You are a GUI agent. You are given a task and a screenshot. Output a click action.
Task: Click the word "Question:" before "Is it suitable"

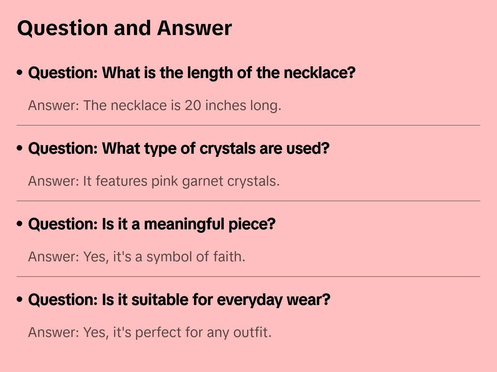click(63, 300)
